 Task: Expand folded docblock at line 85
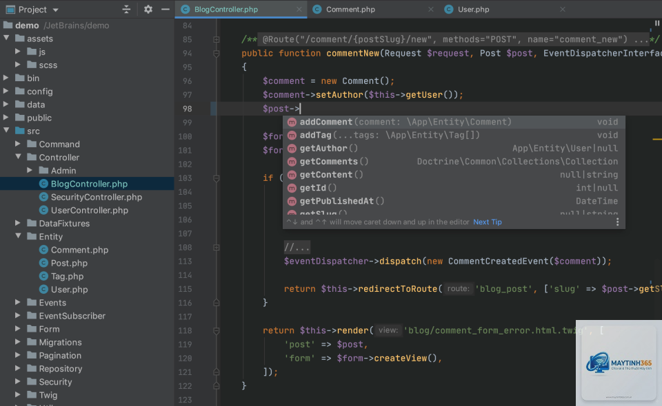[x=216, y=39]
